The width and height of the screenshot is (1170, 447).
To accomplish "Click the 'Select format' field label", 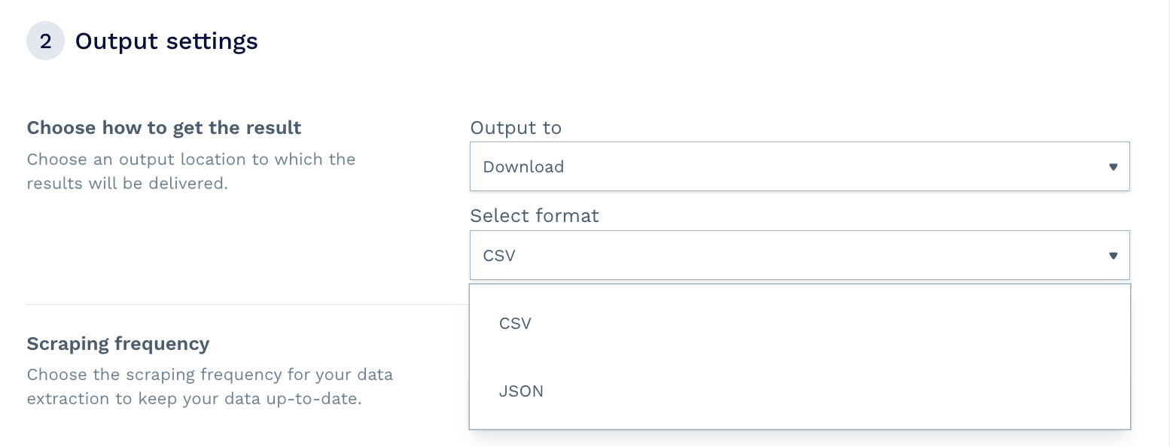I will pos(535,216).
